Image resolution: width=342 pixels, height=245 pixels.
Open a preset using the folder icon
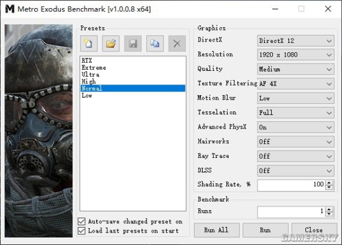(111, 44)
